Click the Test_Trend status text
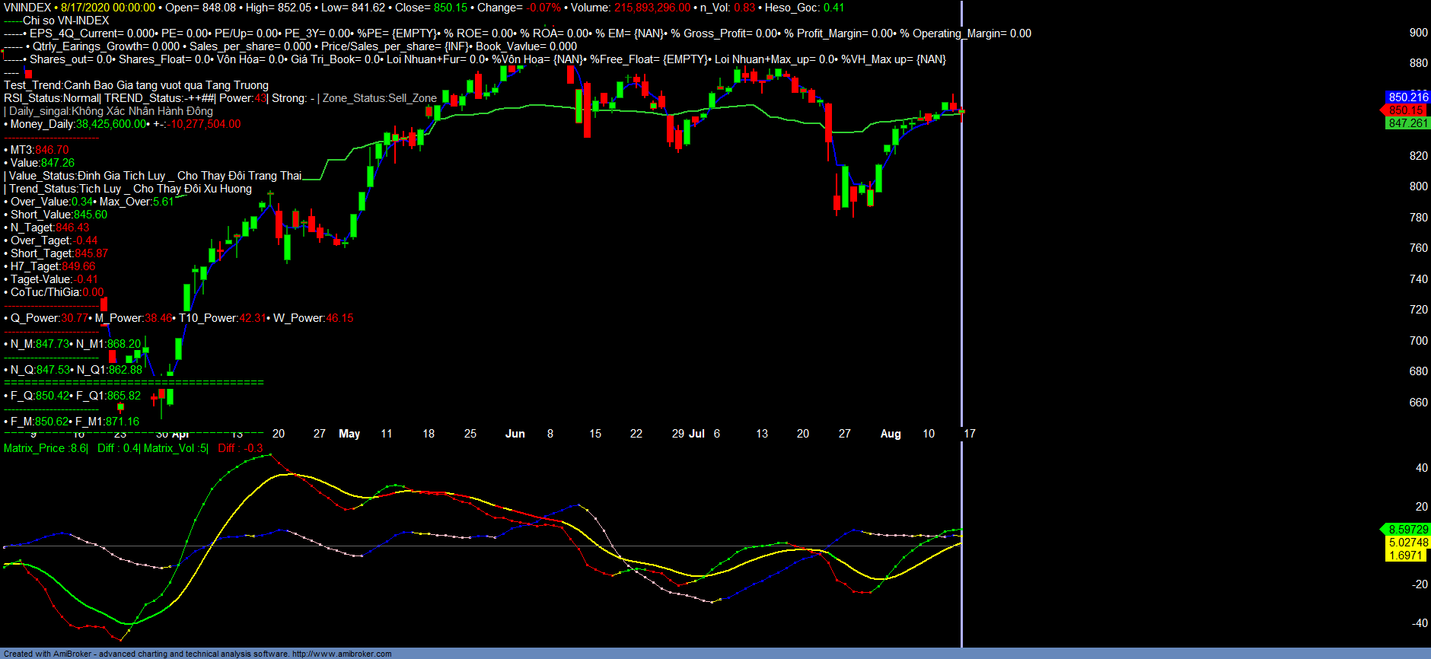The height and width of the screenshot is (659, 1431). point(136,85)
